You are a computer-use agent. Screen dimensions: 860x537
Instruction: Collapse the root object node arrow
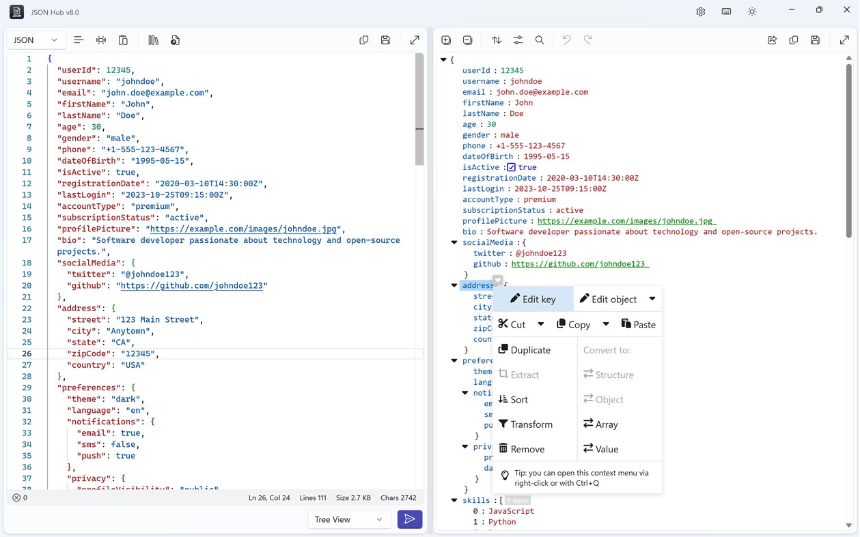(x=443, y=60)
